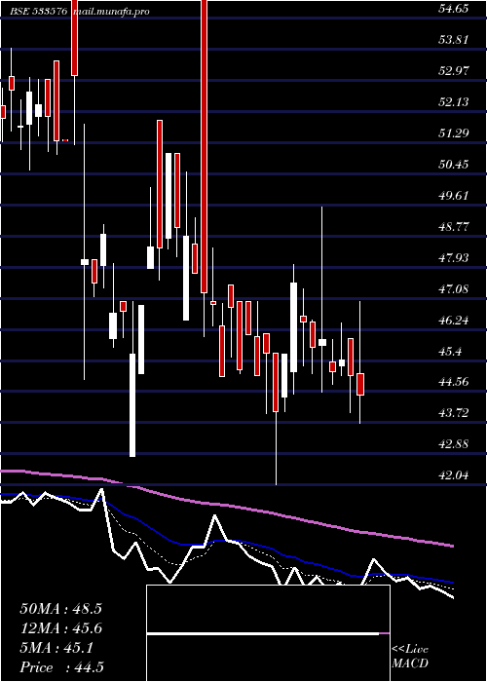
Task: Click the 52.13 price axis label
Action: point(454,101)
